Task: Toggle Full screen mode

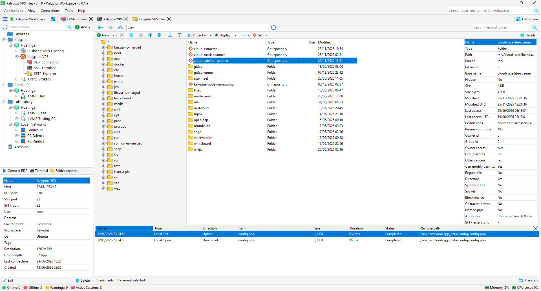Action: pos(527,19)
